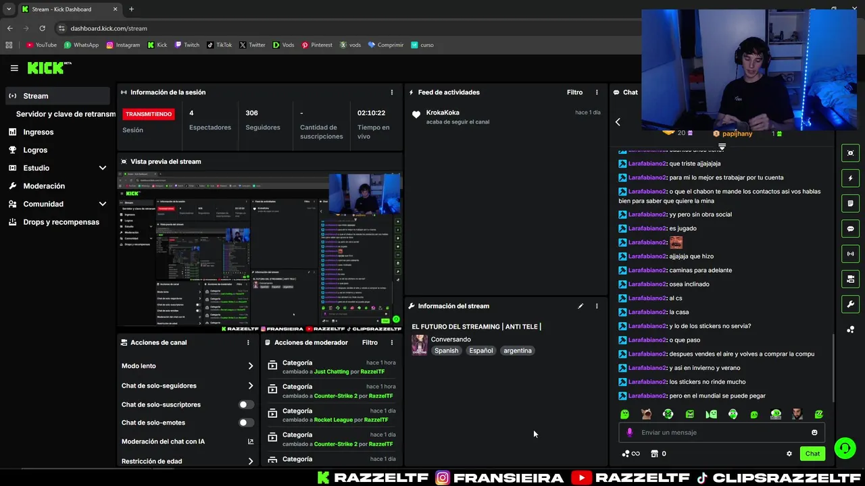This screenshot has height=486, width=865.
Task: Open Filtro in activity feed
Action: click(574, 92)
